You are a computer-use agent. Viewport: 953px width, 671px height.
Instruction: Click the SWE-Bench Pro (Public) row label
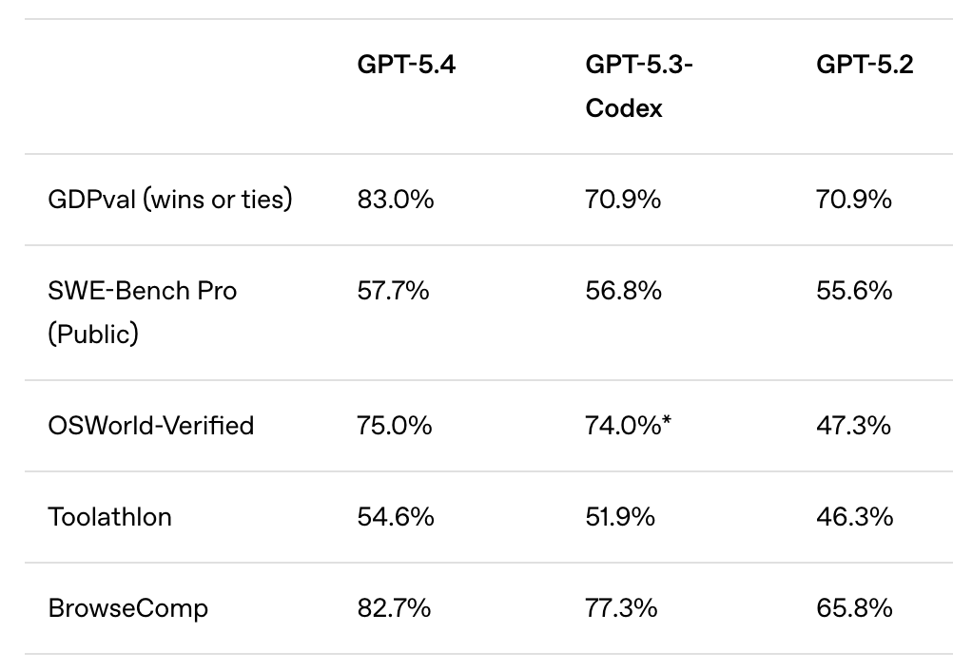coord(142,312)
